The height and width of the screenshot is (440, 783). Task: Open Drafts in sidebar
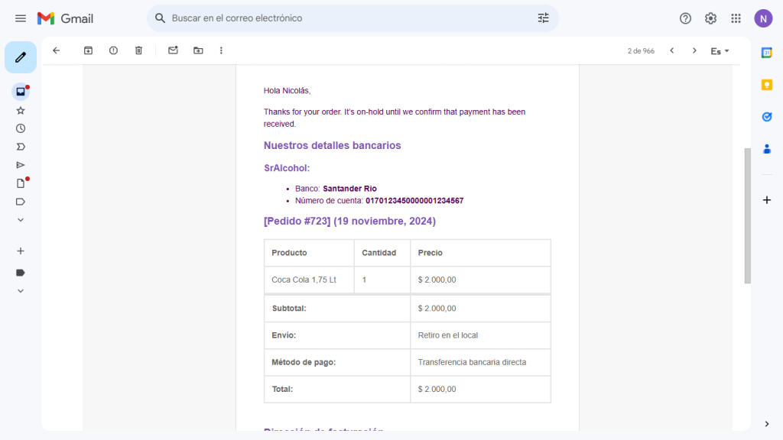[x=21, y=183]
